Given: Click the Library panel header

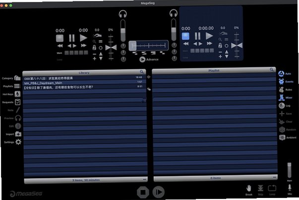Looking at the screenshot, I should 84,72.
